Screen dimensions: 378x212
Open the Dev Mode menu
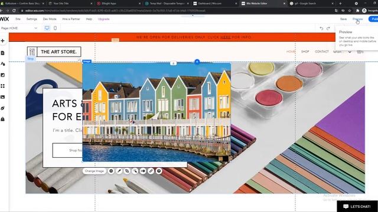tap(50, 19)
